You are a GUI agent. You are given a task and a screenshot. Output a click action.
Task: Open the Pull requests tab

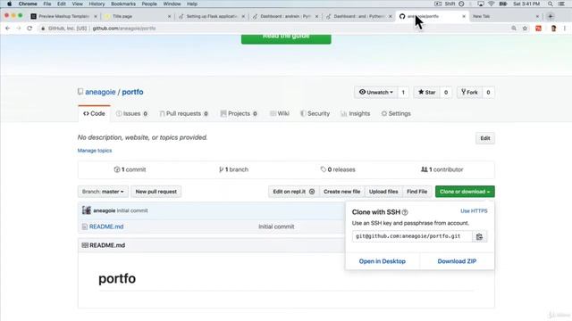tap(183, 113)
